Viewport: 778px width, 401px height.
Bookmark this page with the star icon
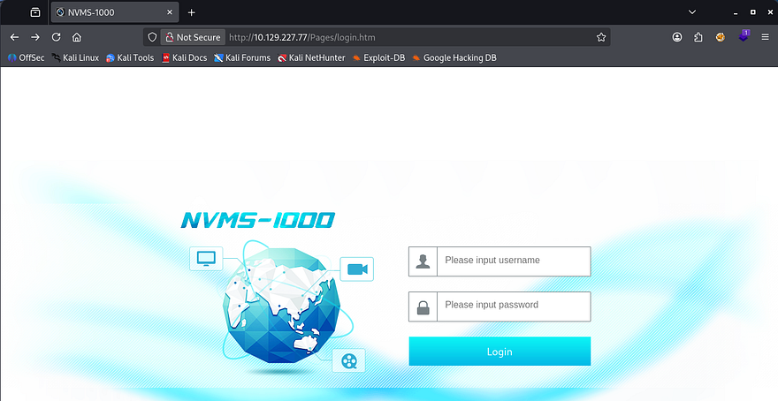pyautogui.click(x=601, y=37)
